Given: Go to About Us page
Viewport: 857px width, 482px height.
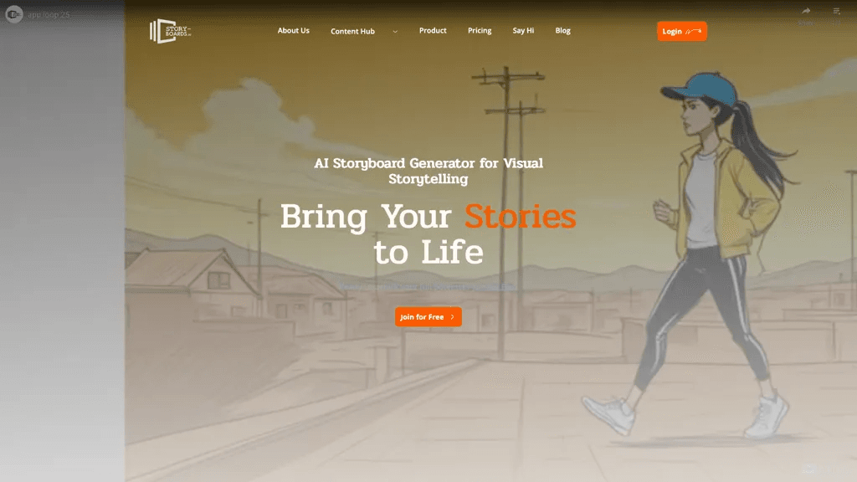Looking at the screenshot, I should 294,31.
